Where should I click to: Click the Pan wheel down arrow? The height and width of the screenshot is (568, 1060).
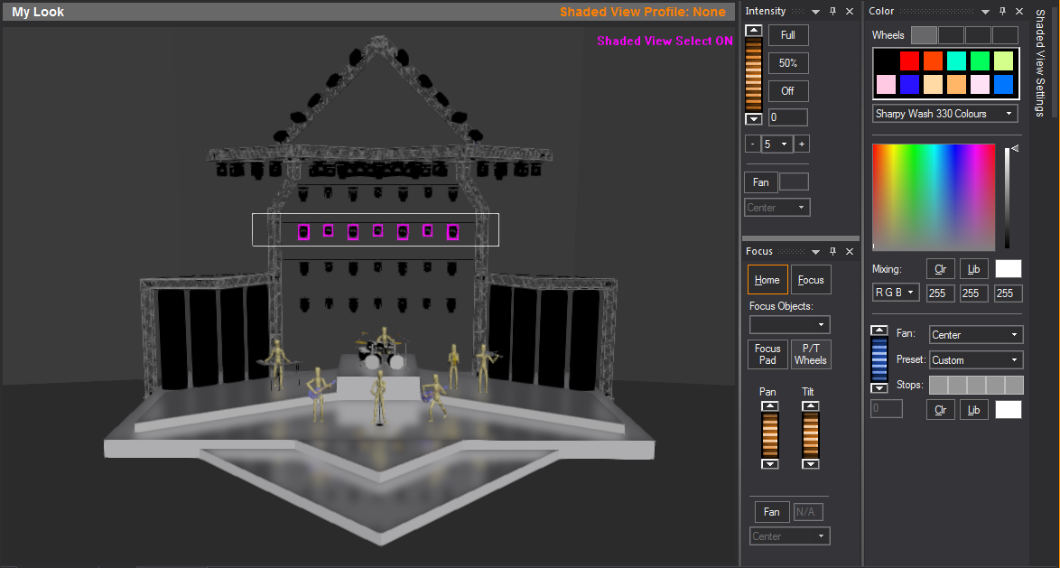click(x=769, y=463)
